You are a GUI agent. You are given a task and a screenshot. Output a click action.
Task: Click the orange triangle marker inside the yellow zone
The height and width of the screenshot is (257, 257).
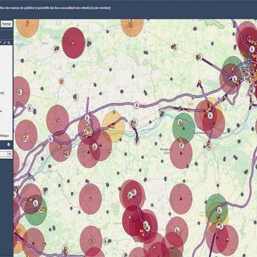112,126
